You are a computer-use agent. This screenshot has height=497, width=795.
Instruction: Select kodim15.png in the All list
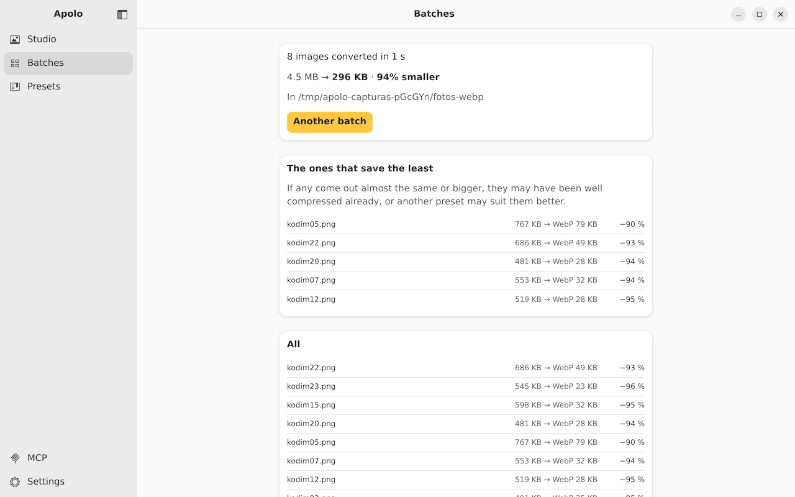tap(466, 405)
